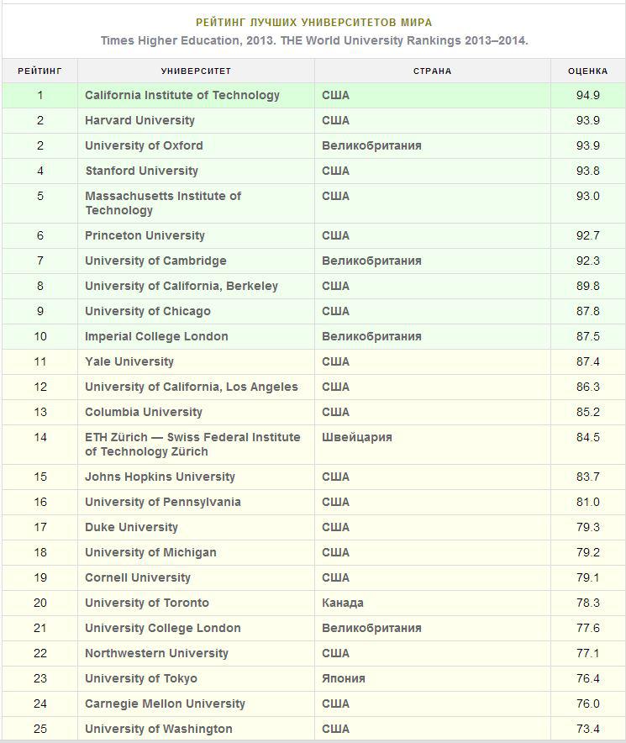Select Duke University
This screenshot has height=743, width=626.
[131, 527]
